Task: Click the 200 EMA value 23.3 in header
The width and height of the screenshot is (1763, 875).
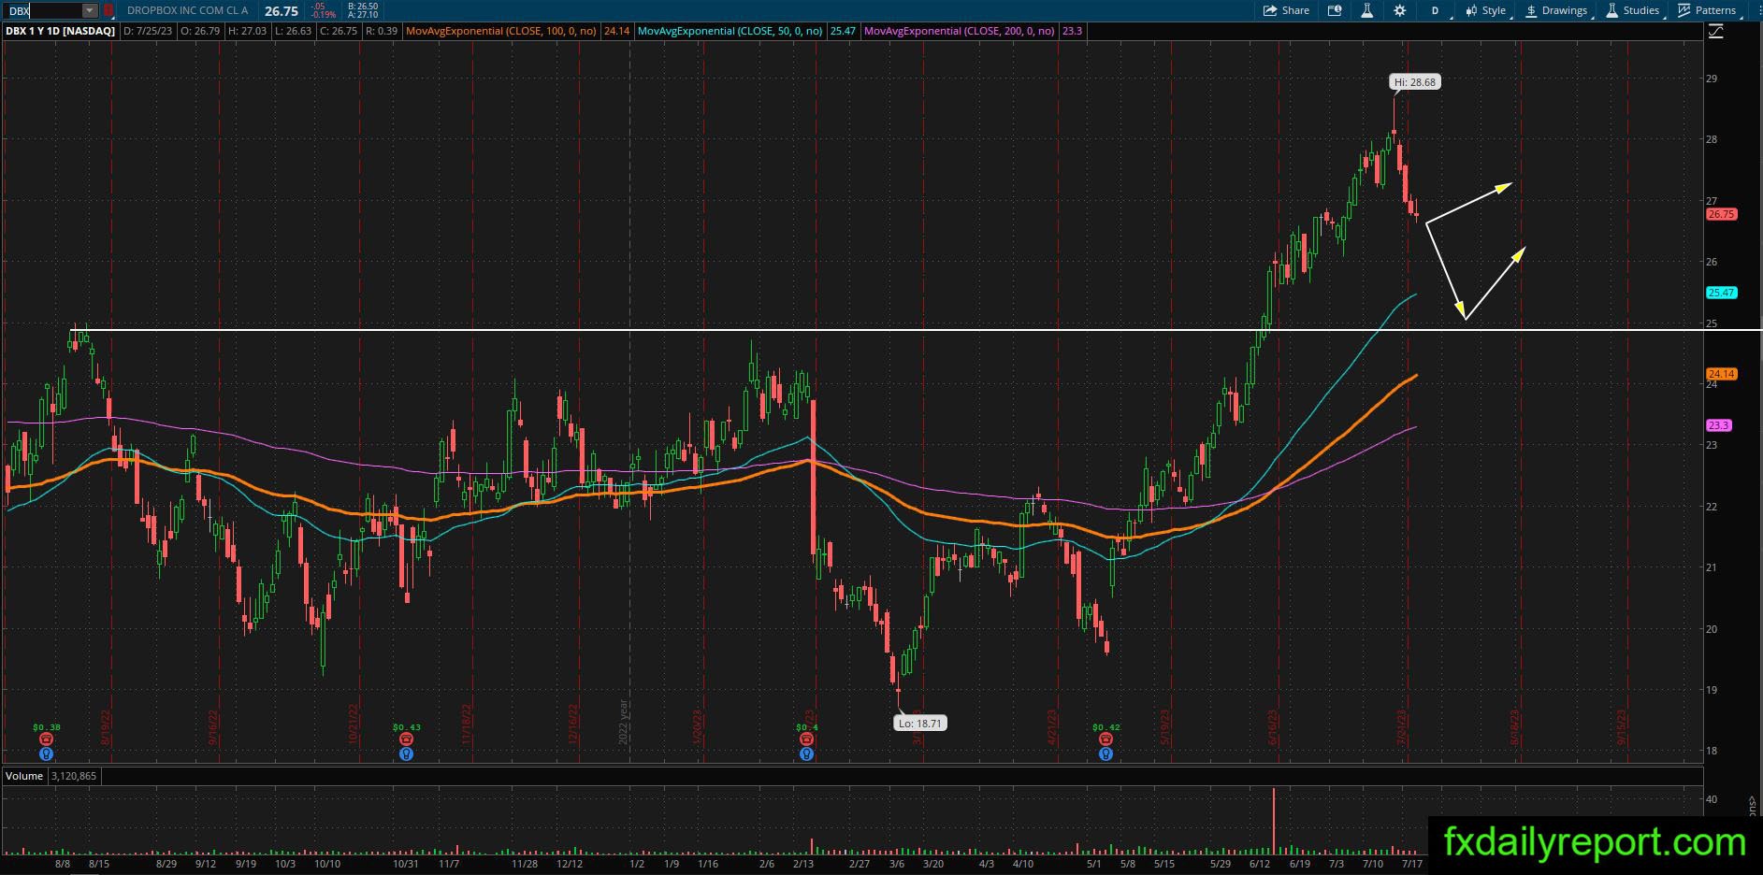Action: point(1072,31)
